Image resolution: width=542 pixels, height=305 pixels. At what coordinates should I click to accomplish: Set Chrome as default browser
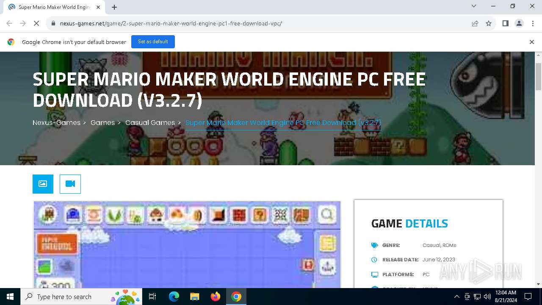(153, 42)
